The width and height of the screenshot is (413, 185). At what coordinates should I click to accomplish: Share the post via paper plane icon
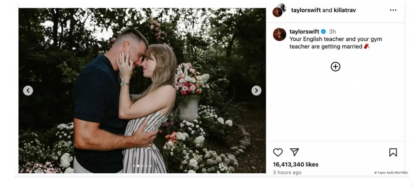[294, 152]
